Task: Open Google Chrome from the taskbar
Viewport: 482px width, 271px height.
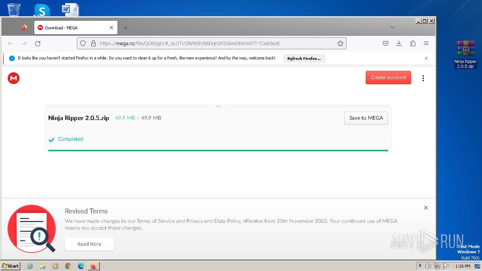Action: click(x=68, y=266)
